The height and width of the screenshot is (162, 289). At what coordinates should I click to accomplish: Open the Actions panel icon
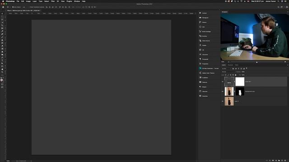200,13
